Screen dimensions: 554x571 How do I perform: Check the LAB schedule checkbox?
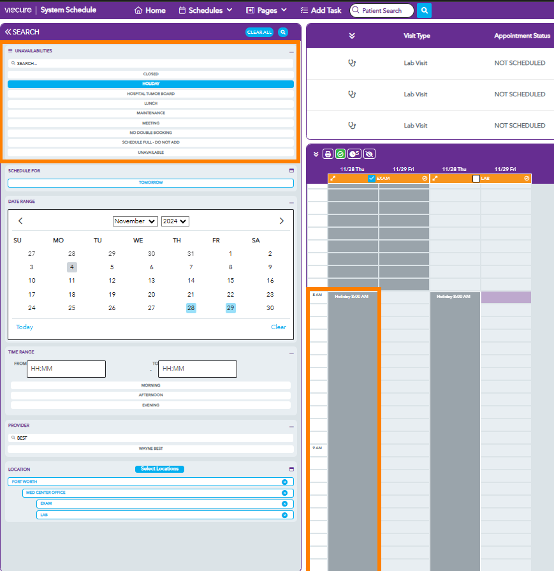pyautogui.click(x=476, y=179)
